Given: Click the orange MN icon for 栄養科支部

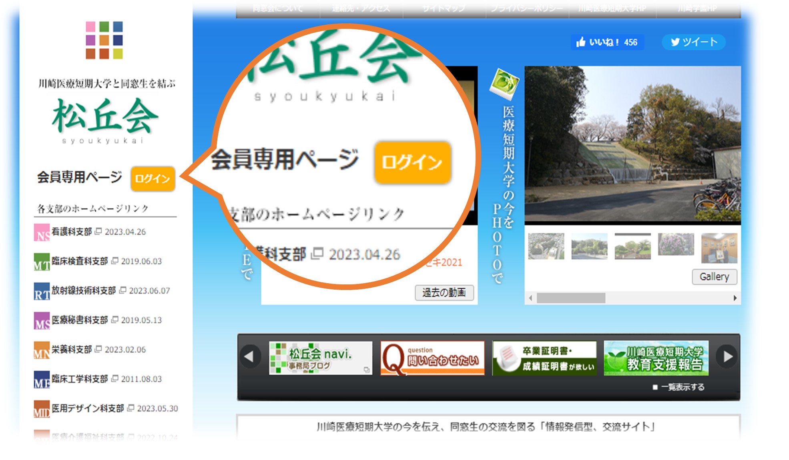Looking at the screenshot, I should tap(42, 350).
